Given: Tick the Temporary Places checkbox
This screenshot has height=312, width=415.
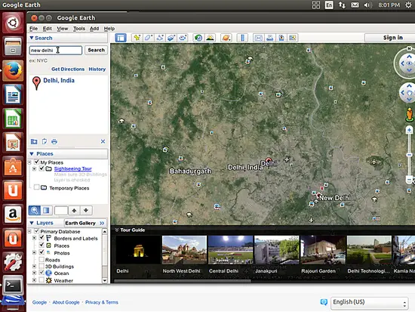Looking at the screenshot, I should (36, 187).
